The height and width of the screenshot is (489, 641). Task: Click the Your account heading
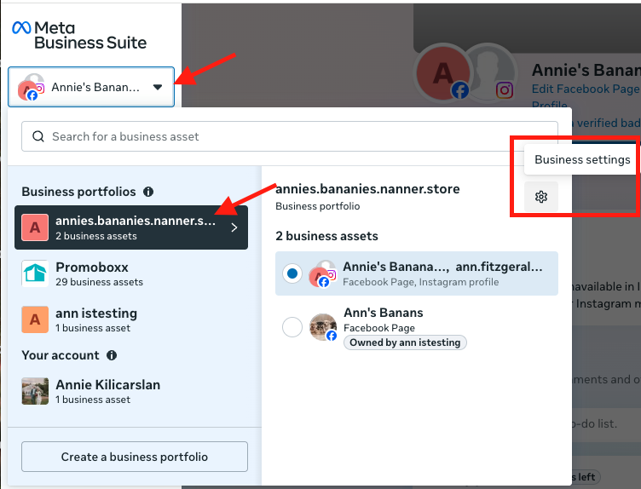click(x=61, y=355)
